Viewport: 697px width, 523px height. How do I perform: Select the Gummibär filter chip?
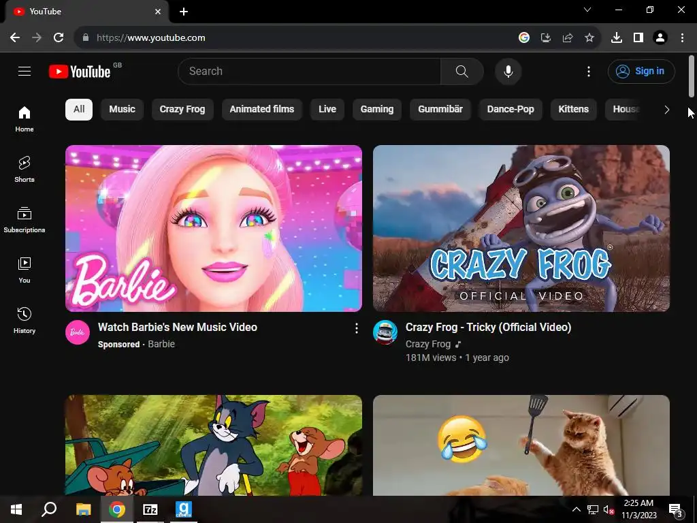click(x=440, y=110)
